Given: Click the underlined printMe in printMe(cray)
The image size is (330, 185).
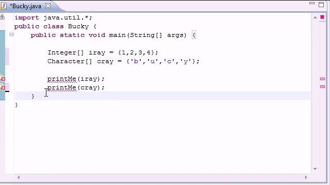Looking at the screenshot, I should pyautogui.click(x=62, y=88).
